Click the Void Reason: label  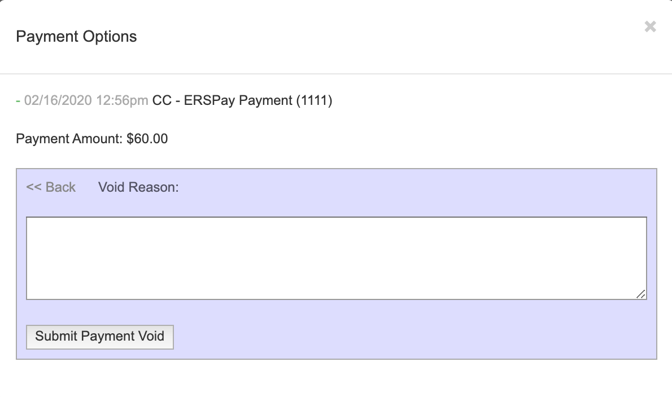coord(138,187)
